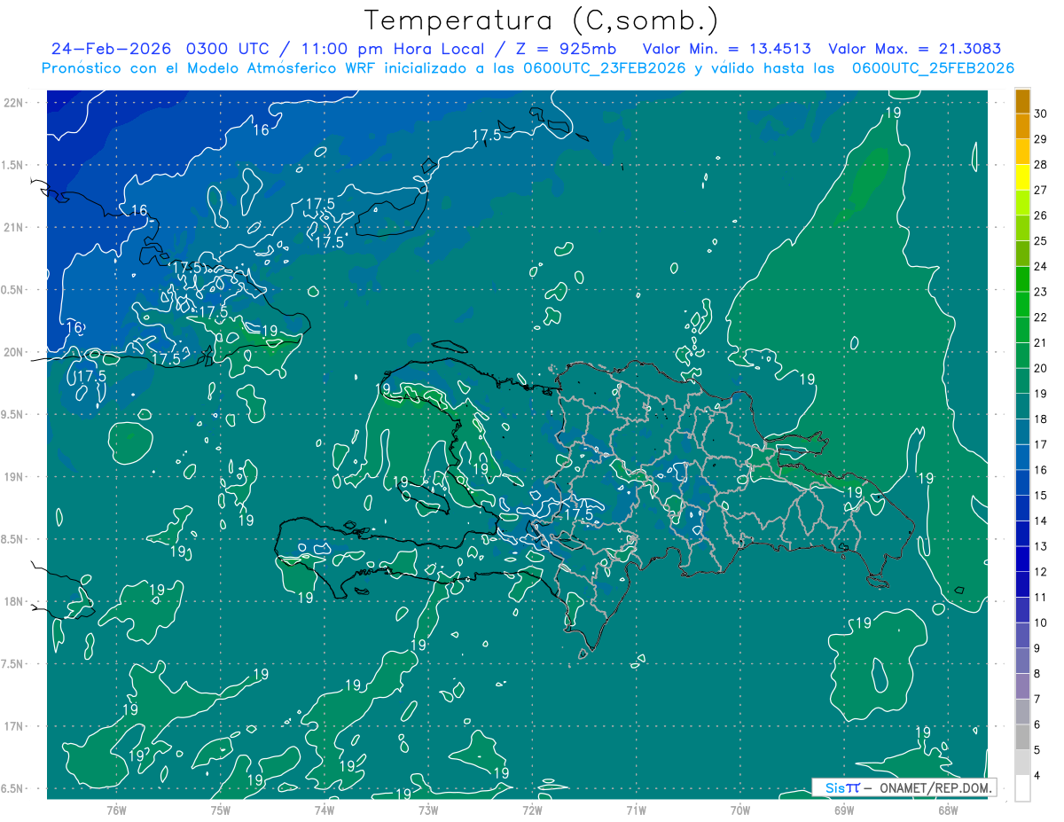Click the colorbar segment between 22 and 23
Viewport: 1064px width, 822px height.
click(1022, 305)
